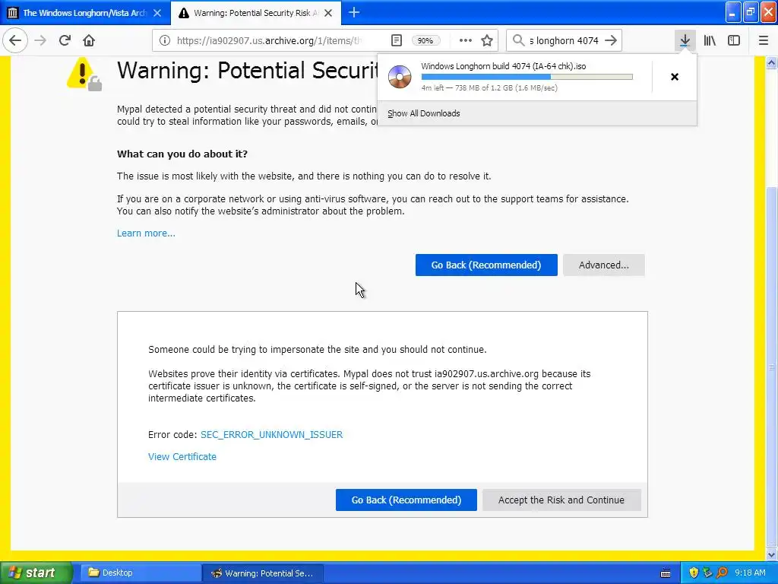Viewport: 778px width, 584px height.
Task: Close the Windows Longhorn/Vista Archive tab
Action: tap(157, 13)
